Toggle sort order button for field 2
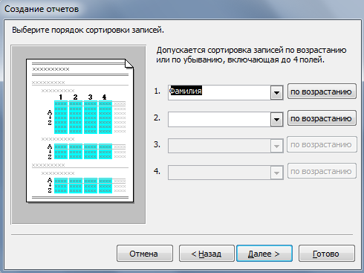Viewport: 364px width, 273px height. (322, 118)
